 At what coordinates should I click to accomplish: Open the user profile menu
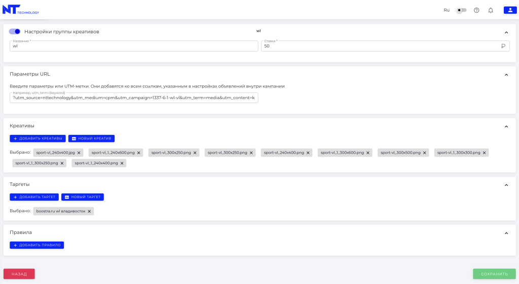(509, 10)
